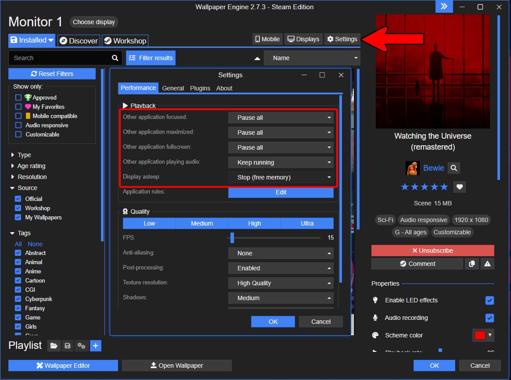This screenshot has height=380, width=511.
Task: Click the Watching the Universe preview thumbnail
Action: click(x=432, y=72)
